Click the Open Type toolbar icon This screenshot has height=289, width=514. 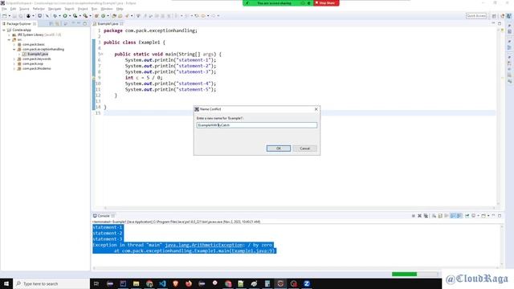point(114,16)
